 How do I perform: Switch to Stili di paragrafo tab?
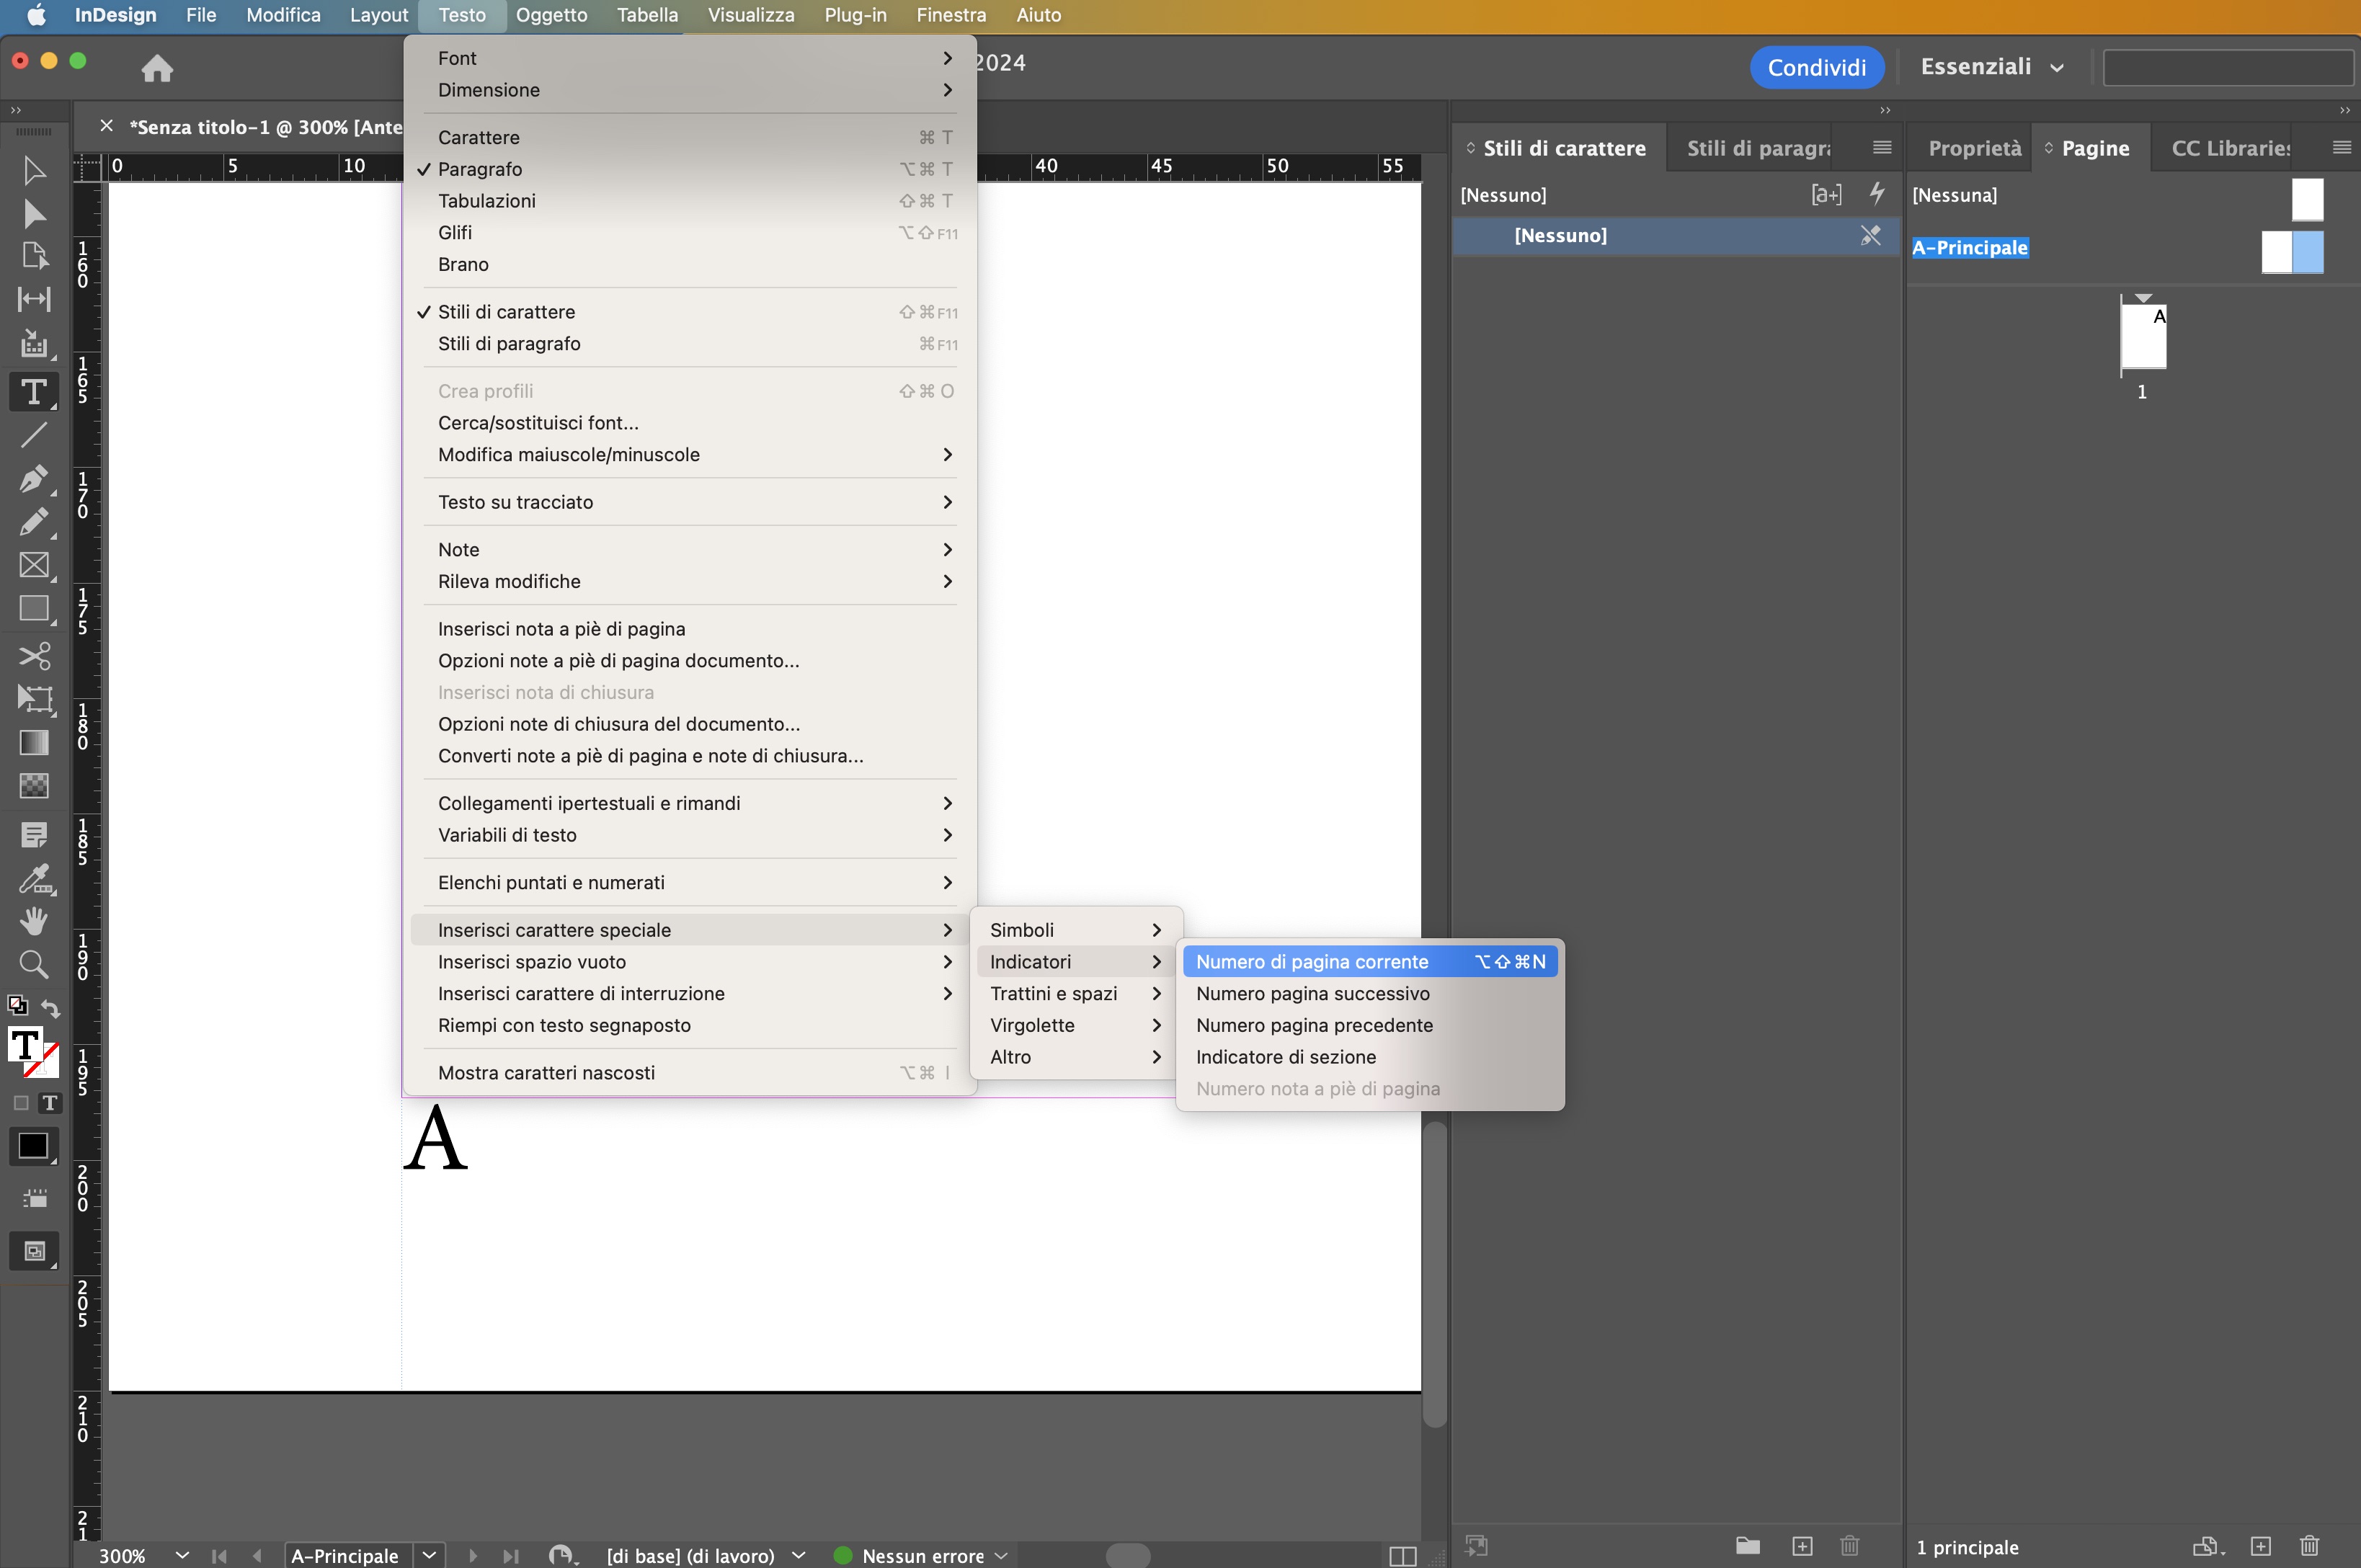tap(1758, 148)
